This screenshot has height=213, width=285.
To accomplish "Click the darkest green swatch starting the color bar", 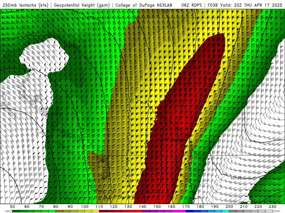I will [x=16, y=211].
